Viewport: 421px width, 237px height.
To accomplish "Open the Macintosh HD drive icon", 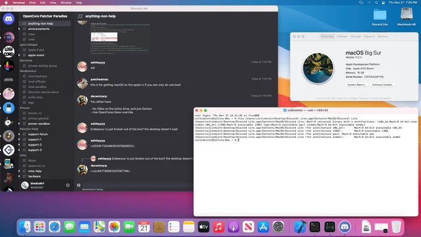I will pos(406,17).
